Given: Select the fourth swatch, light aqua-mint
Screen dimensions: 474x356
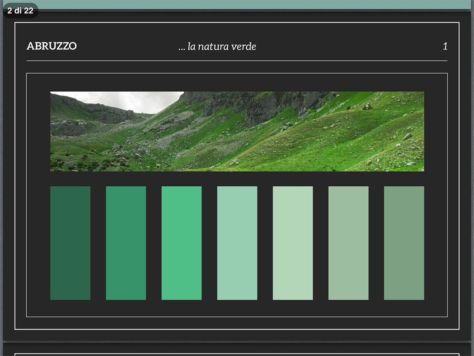Looking at the screenshot, I should coord(237,243).
